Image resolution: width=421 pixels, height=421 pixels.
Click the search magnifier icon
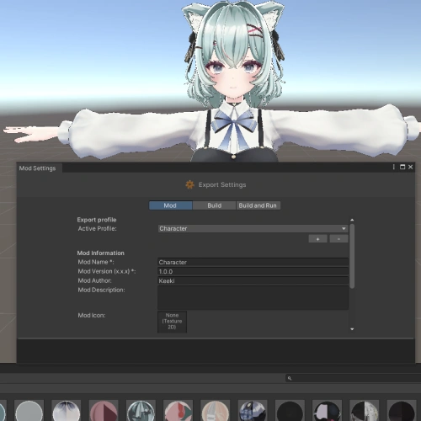coord(290,378)
